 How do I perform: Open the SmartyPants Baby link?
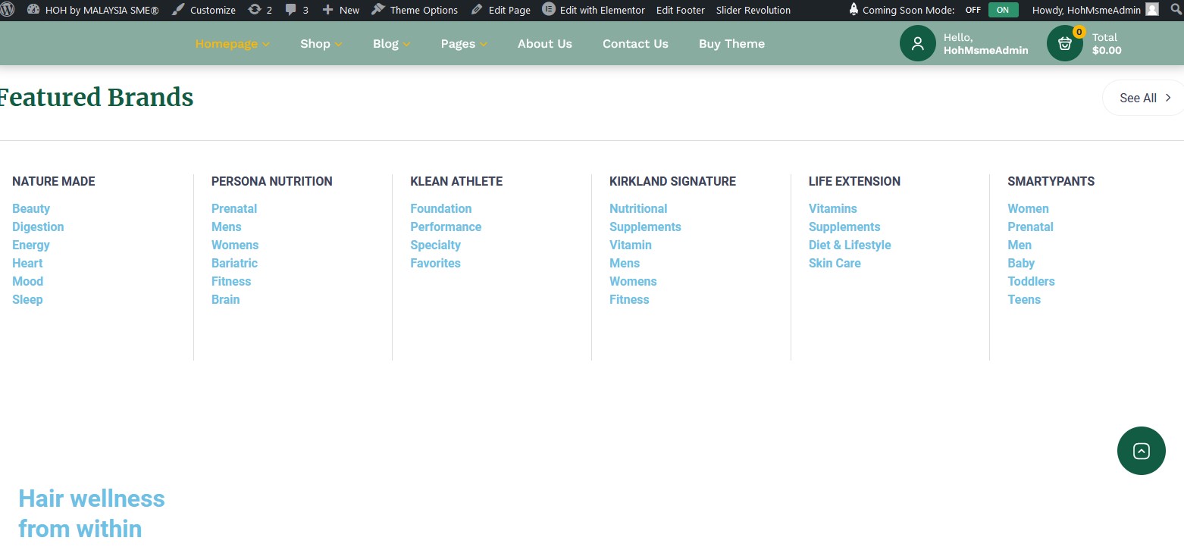tap(1021, 263)
